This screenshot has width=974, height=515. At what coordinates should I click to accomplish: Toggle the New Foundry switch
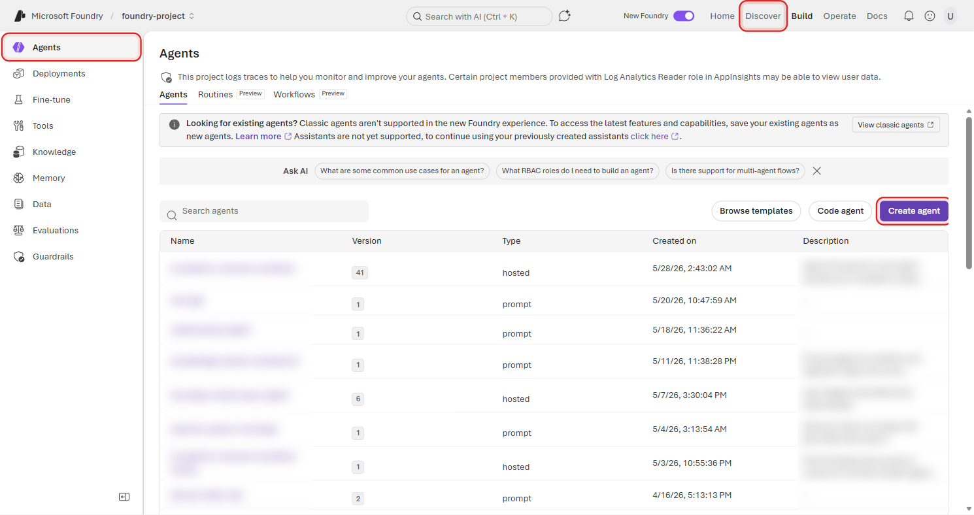[x=684, y=16]
